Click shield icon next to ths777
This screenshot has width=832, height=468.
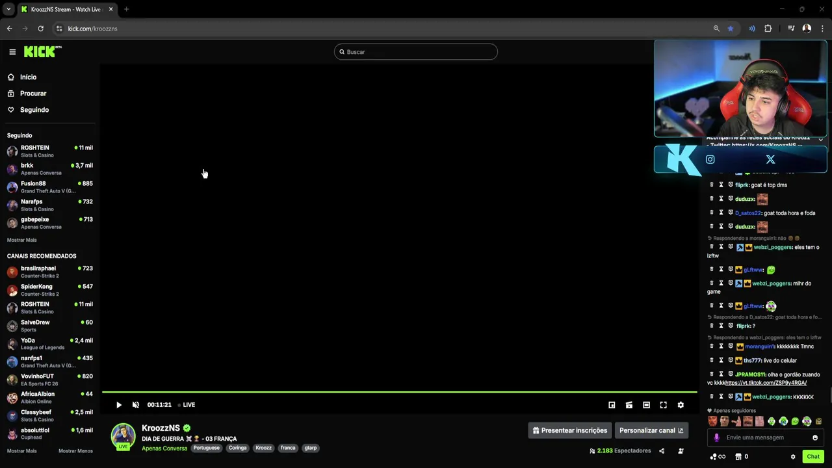tap(731, 361)
